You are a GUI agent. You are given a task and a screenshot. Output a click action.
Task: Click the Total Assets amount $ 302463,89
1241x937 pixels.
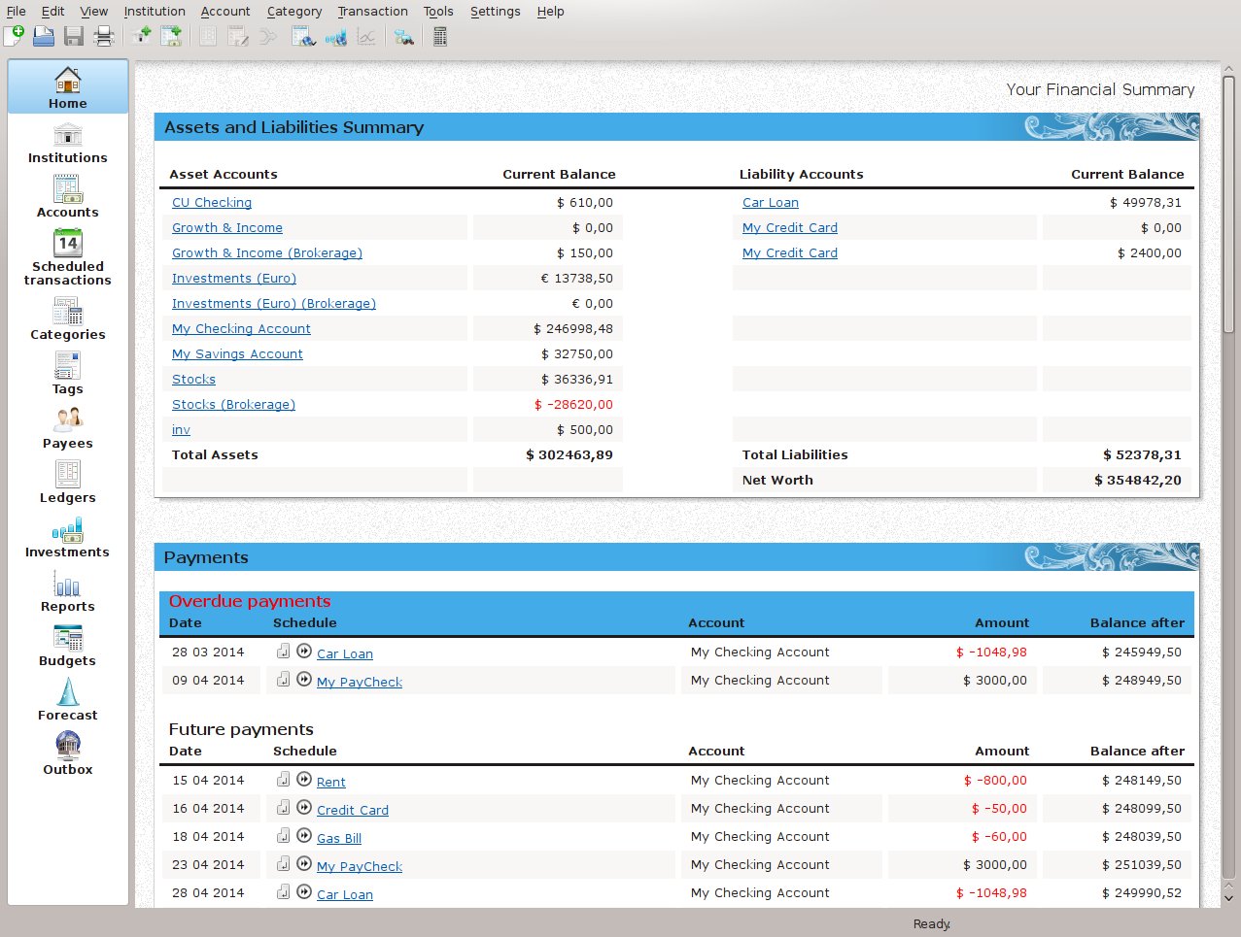(x=569, y=455)
